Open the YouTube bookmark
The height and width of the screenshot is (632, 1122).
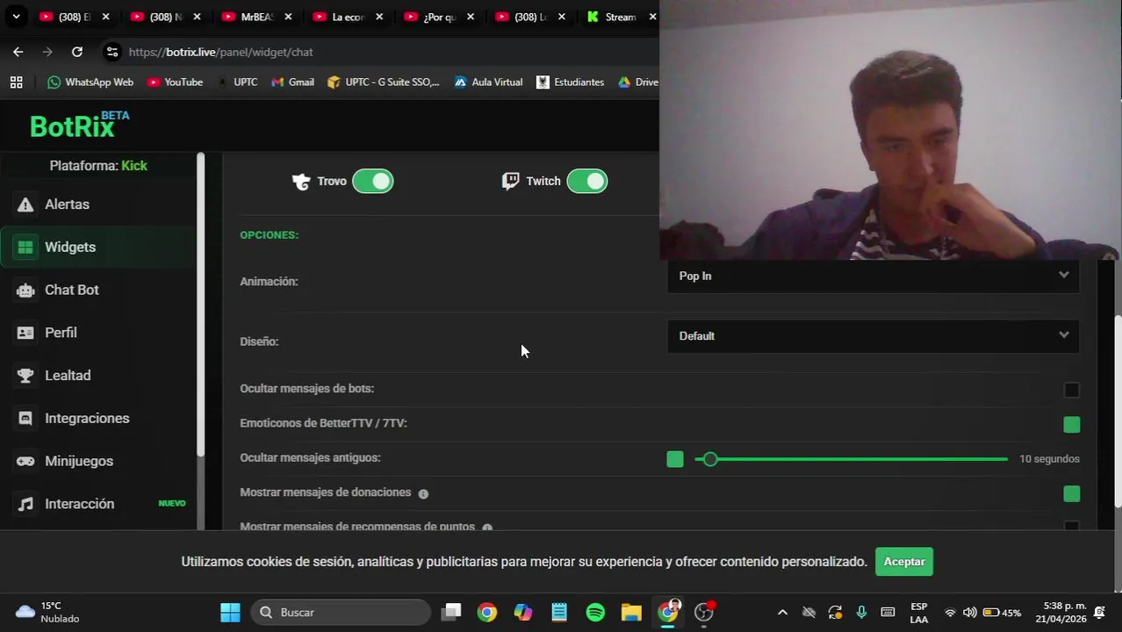coord(175,82)
